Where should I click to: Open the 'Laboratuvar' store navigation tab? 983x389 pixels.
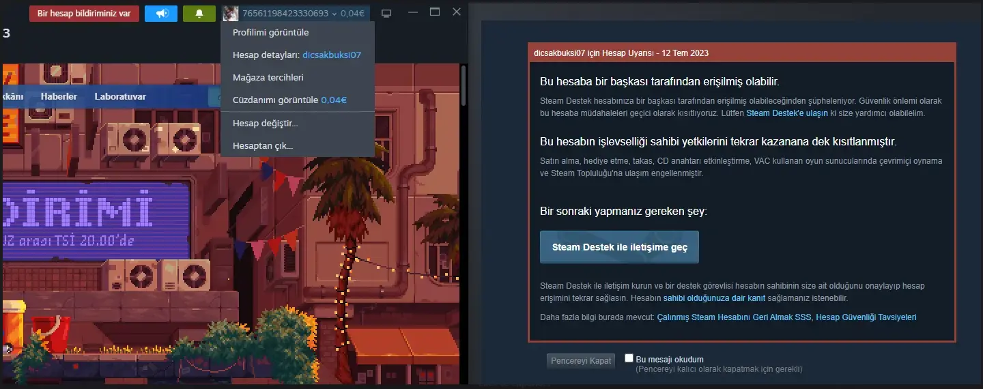[120, 97]
